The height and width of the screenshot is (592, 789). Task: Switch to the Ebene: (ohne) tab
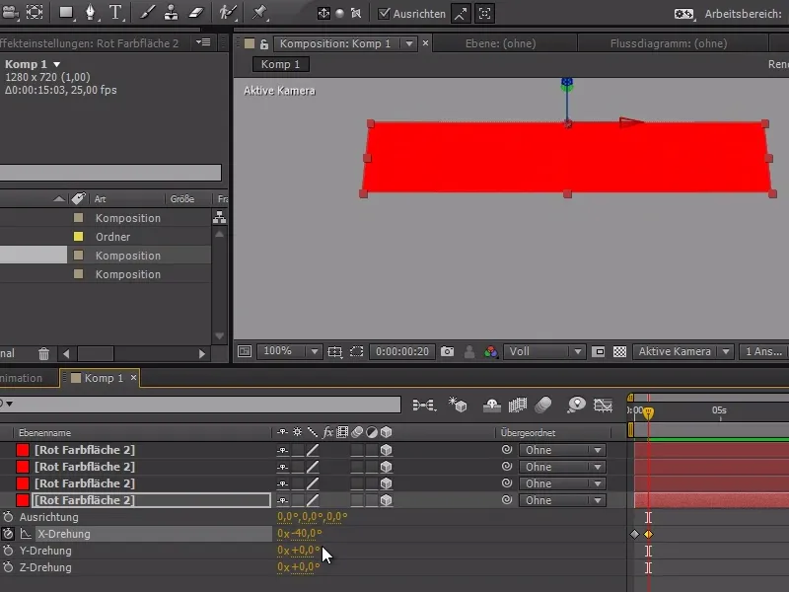501,43
